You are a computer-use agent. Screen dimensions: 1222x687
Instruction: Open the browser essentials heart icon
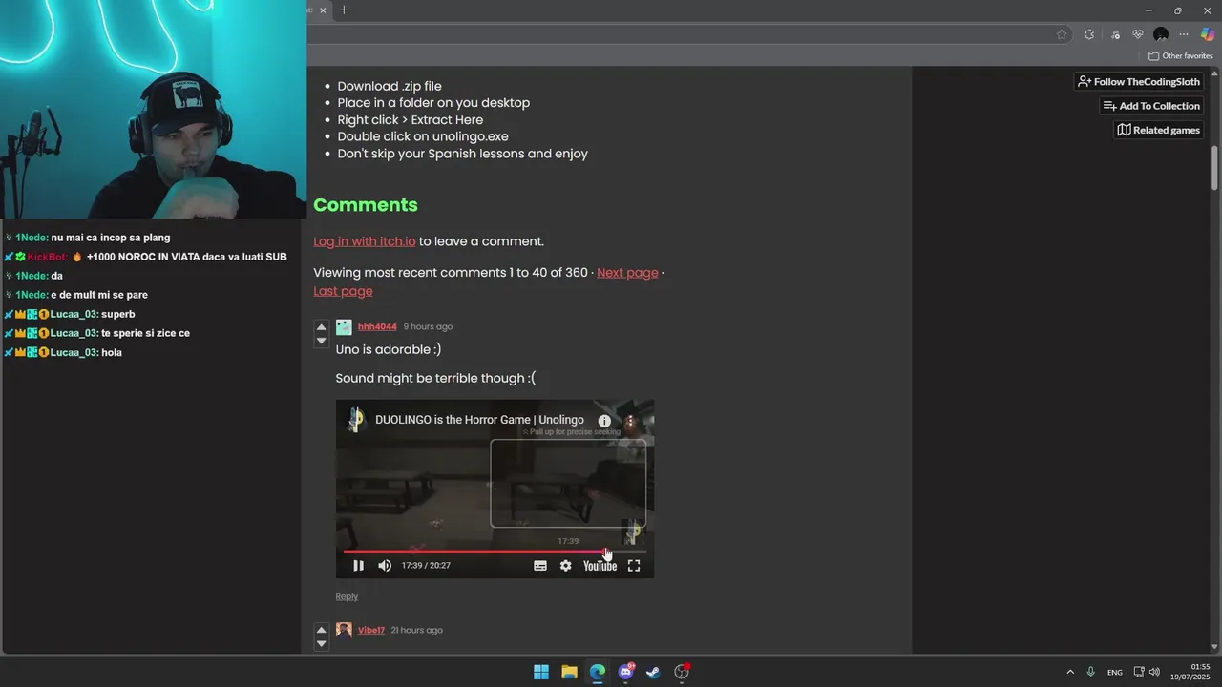1138,34
